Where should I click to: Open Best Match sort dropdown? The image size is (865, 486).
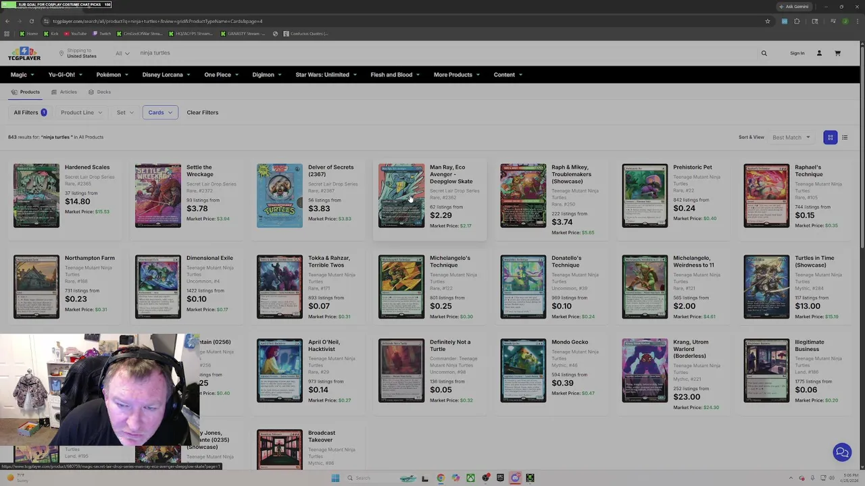tap(791, 138)
